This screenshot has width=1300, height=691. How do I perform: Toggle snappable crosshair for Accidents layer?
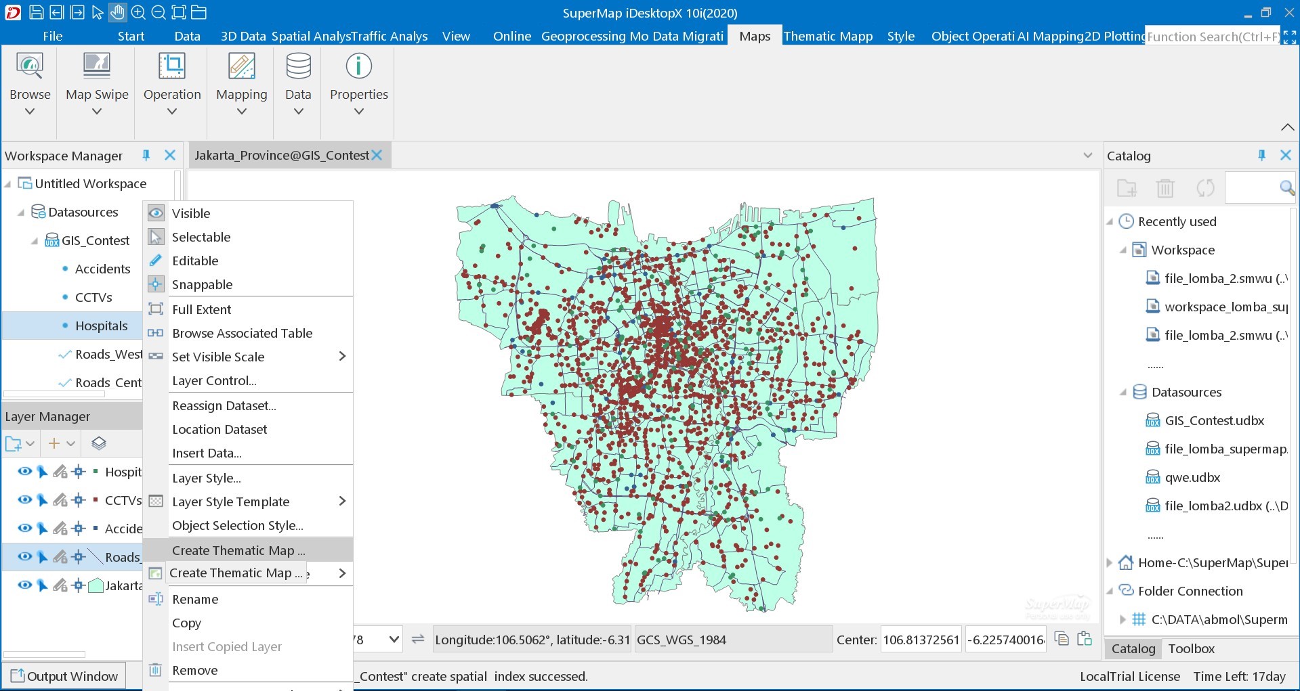[79, 529]
